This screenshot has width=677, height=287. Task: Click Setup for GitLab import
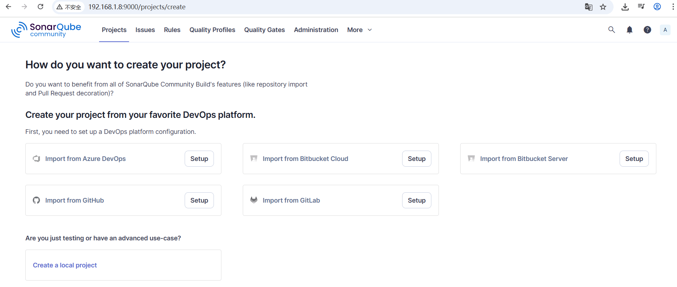coord(416,200)
